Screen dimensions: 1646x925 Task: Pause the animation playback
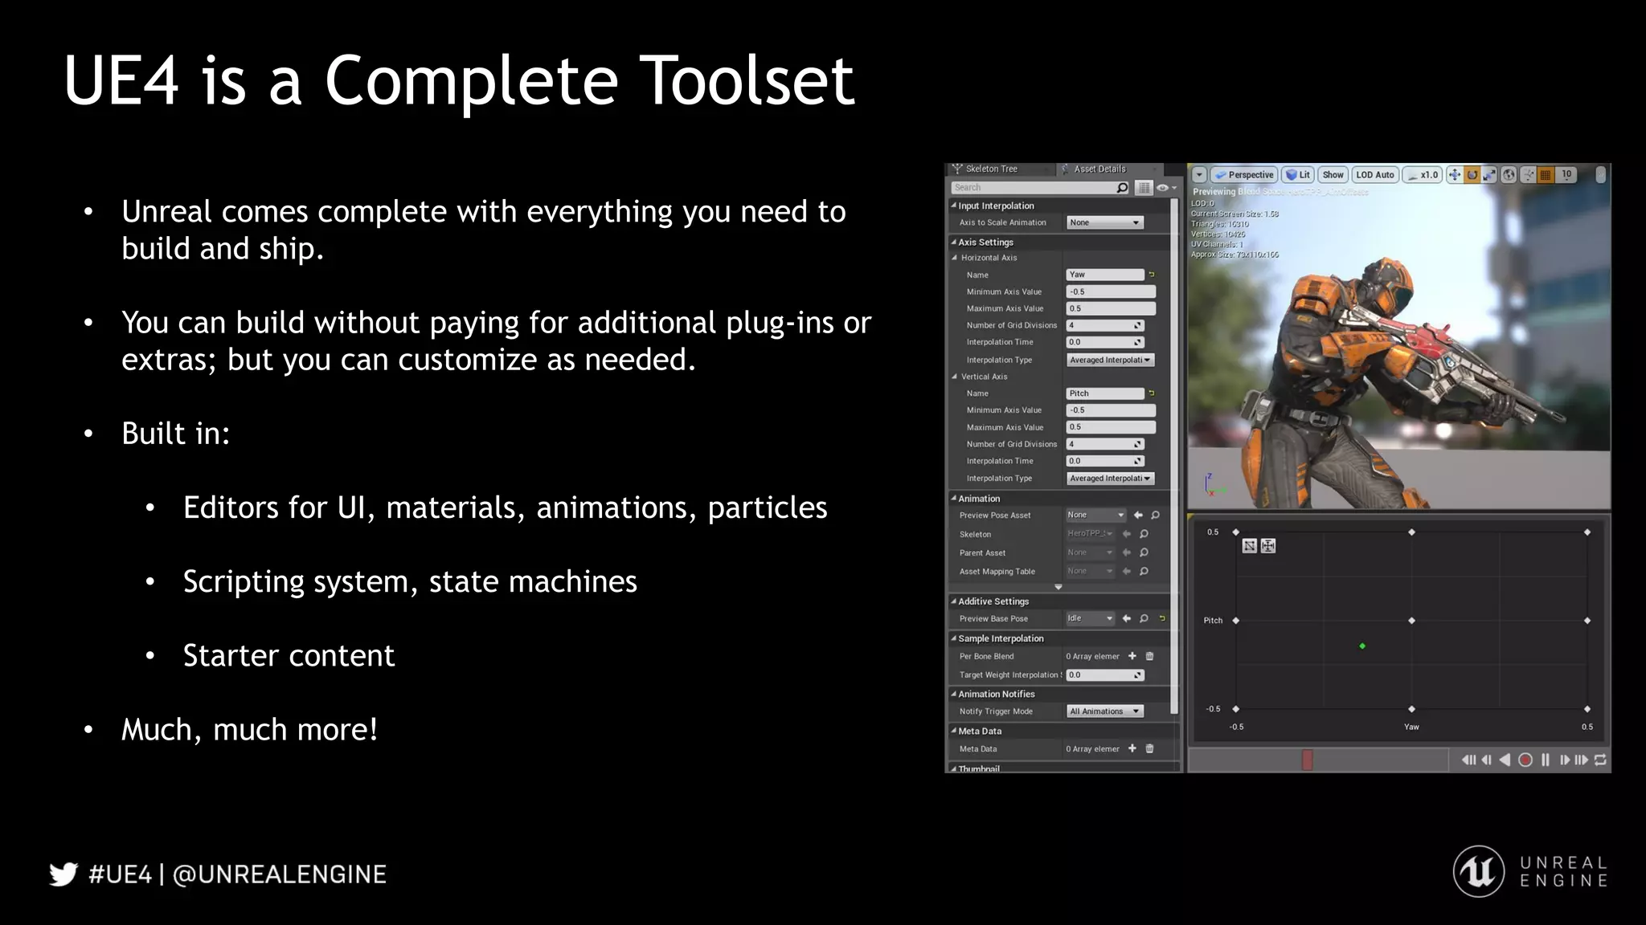(x=1545, y=760)
